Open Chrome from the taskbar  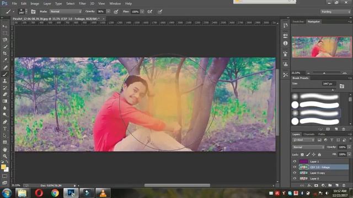tap(55, 193)
